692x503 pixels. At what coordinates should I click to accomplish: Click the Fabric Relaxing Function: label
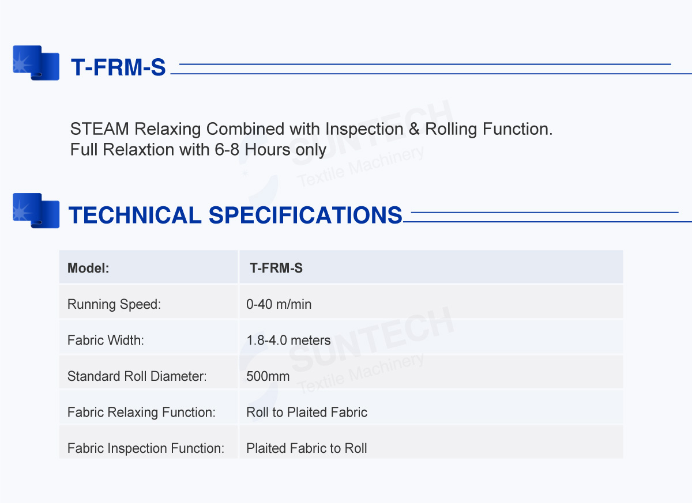click(x=141, y=412)
